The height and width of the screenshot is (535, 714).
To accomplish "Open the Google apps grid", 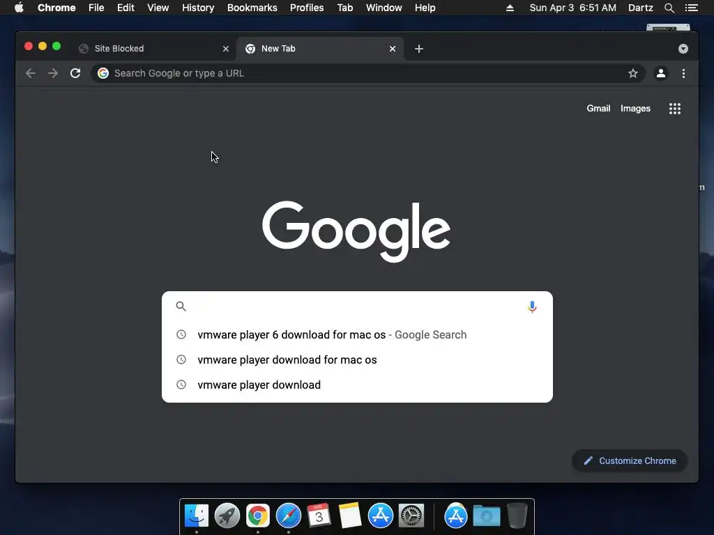I will (x=675, y=108).
